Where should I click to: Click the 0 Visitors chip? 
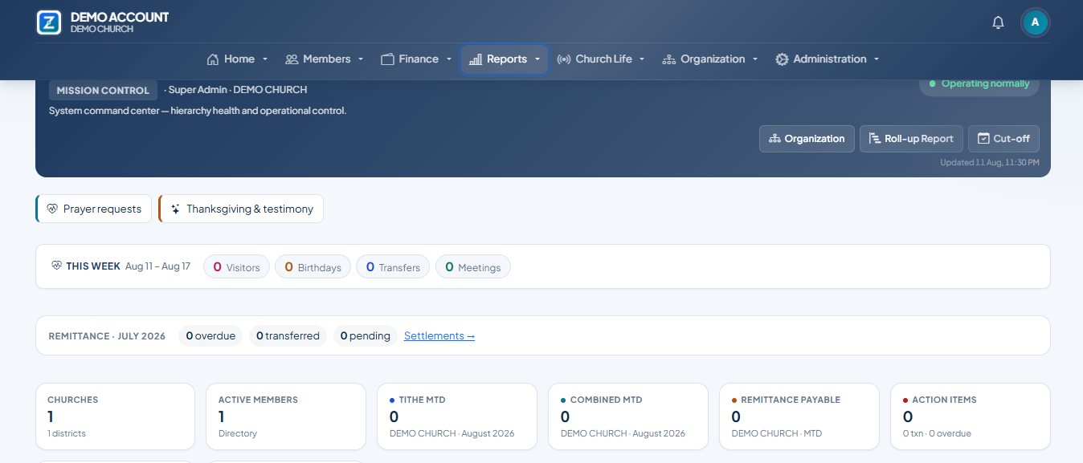pos(236,266)
